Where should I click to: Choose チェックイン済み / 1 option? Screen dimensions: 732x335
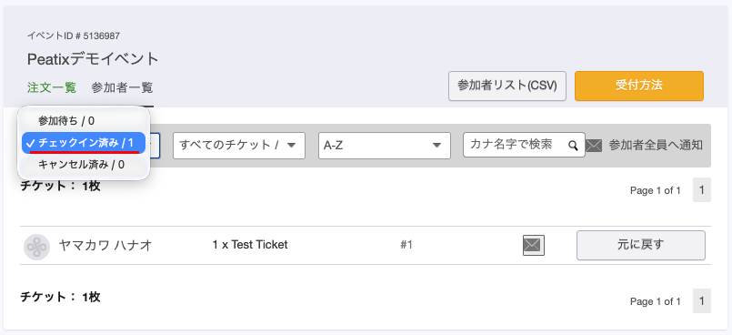coord(84,143)
